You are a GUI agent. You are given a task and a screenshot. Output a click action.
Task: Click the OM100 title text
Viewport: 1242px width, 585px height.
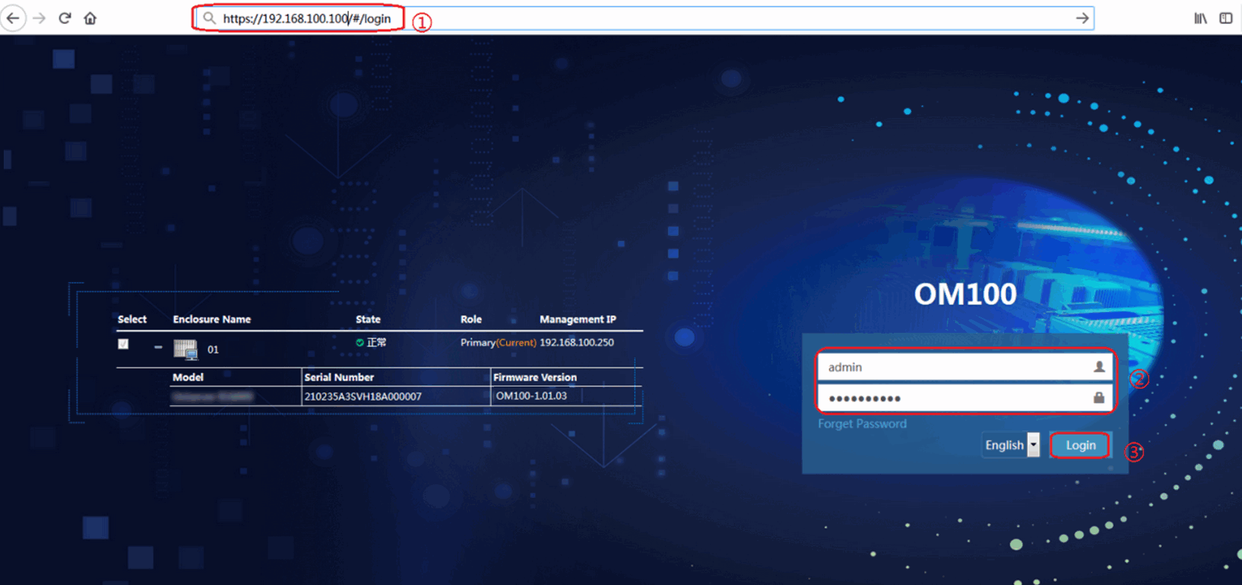coord(966,294)
